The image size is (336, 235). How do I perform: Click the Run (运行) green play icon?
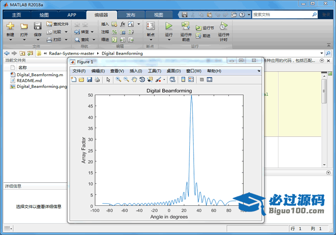coord(169,26)
